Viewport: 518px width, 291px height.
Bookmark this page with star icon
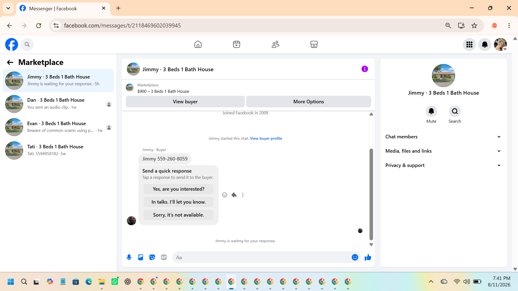pos(474,26)
